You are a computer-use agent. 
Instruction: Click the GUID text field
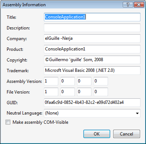click(92, 102)
